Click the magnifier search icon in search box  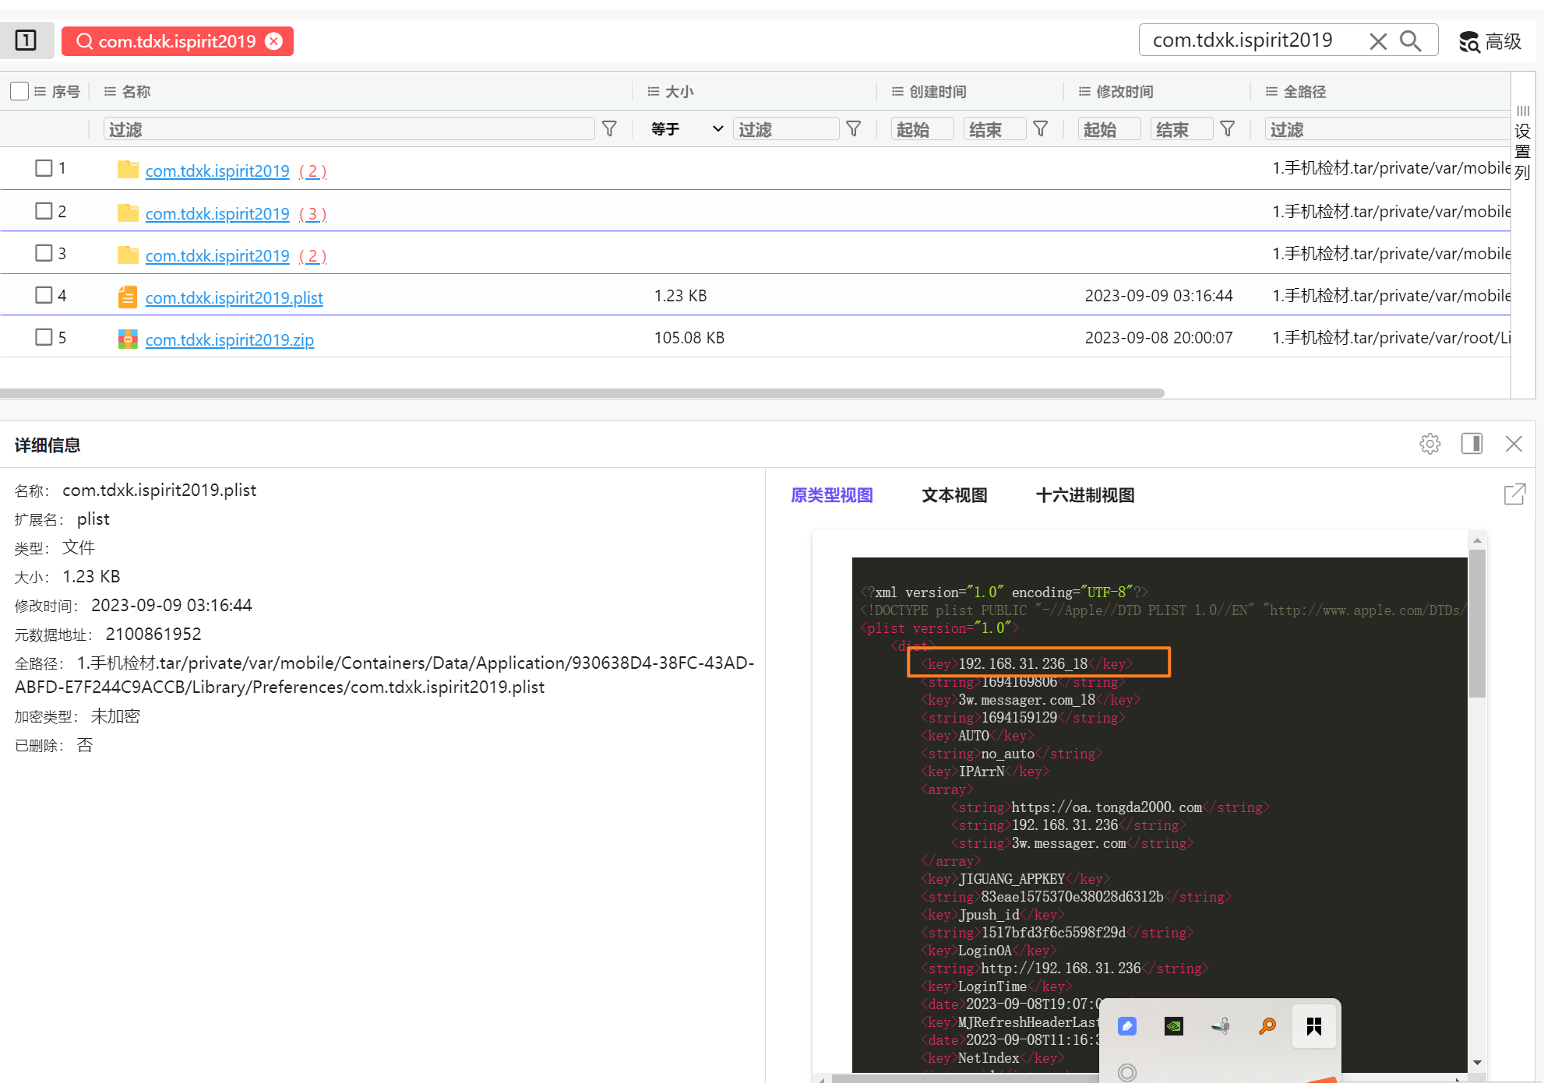point(1411,40)
